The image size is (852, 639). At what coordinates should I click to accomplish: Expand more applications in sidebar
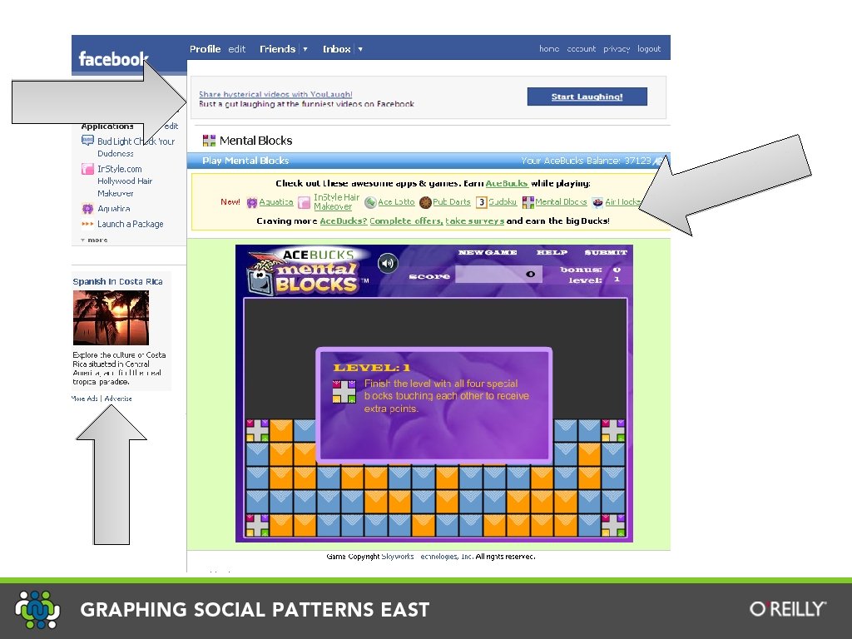pyautogui.click(x=94, y=240)
